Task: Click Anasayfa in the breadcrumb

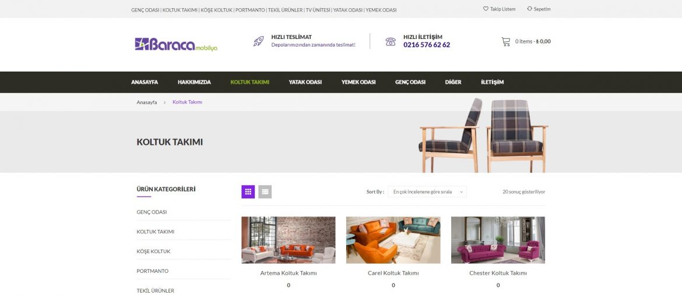Action: click(x=146, y=102)
